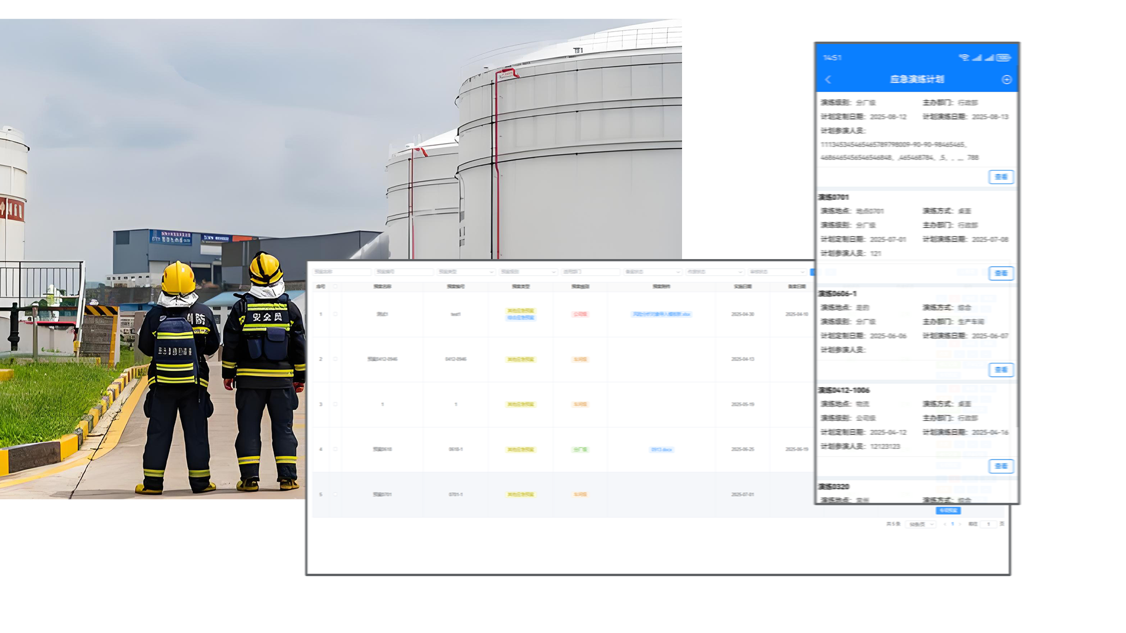Click the 2025-04-30 date cell
This screenshot has width=1126, height=633.
(x=743, y=314)
